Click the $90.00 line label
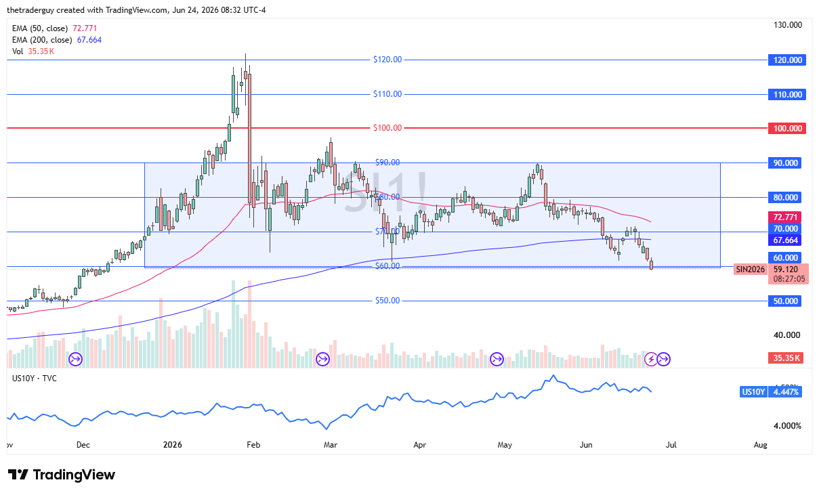Viewport: 819px width, 495px height. click(x=387, y=163)
